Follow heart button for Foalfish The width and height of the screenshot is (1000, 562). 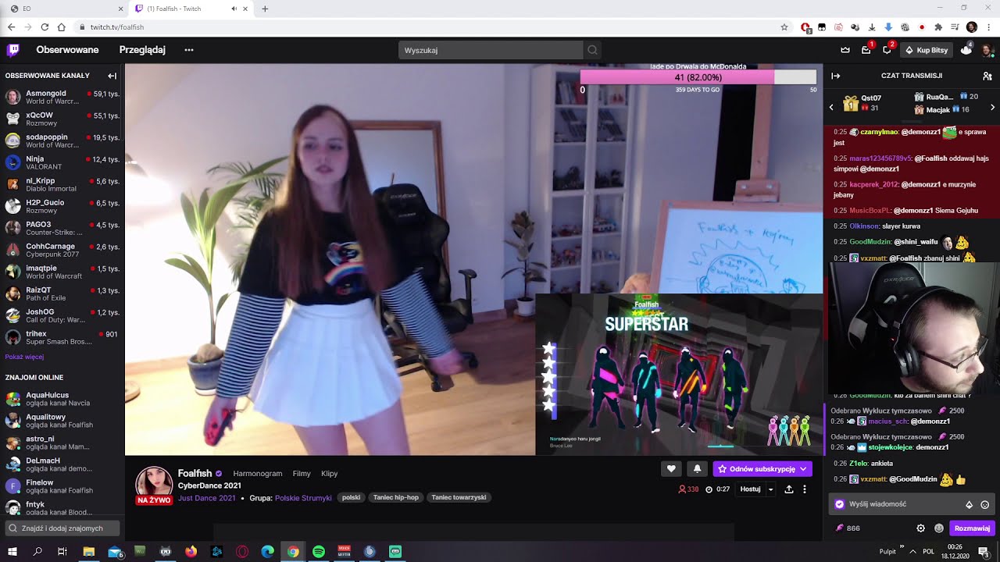point(671,468)
